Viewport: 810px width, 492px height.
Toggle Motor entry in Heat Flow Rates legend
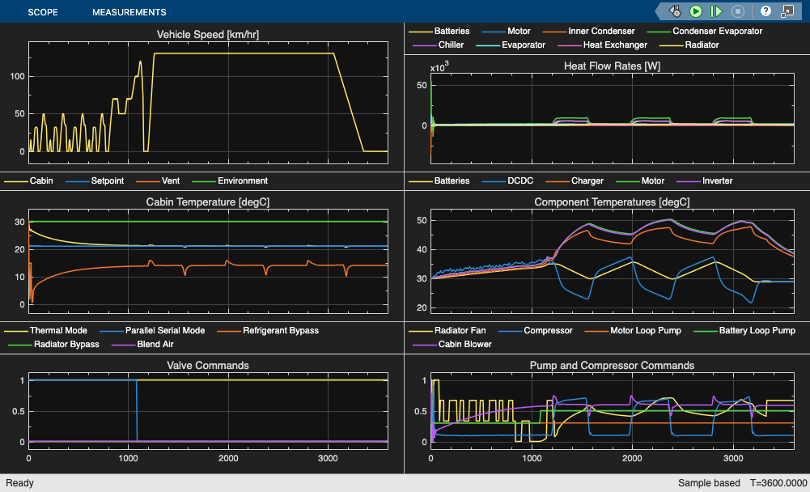tap(507, 31)
